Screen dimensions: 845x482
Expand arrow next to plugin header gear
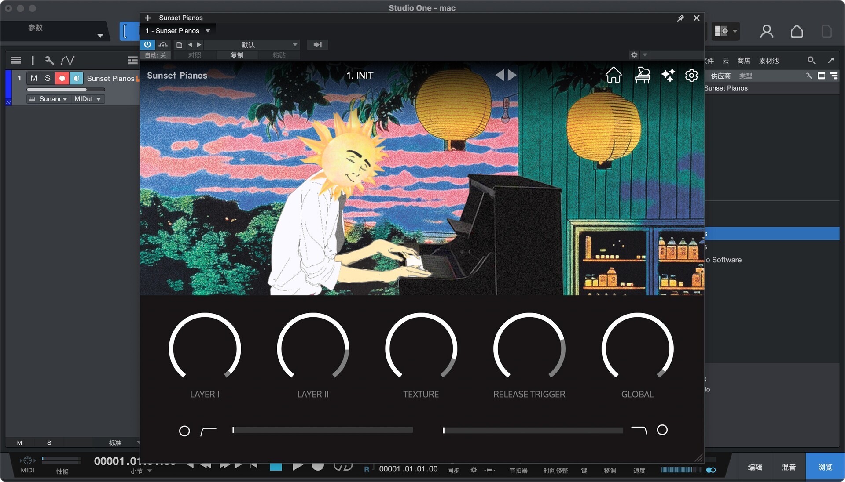(645, 55)
